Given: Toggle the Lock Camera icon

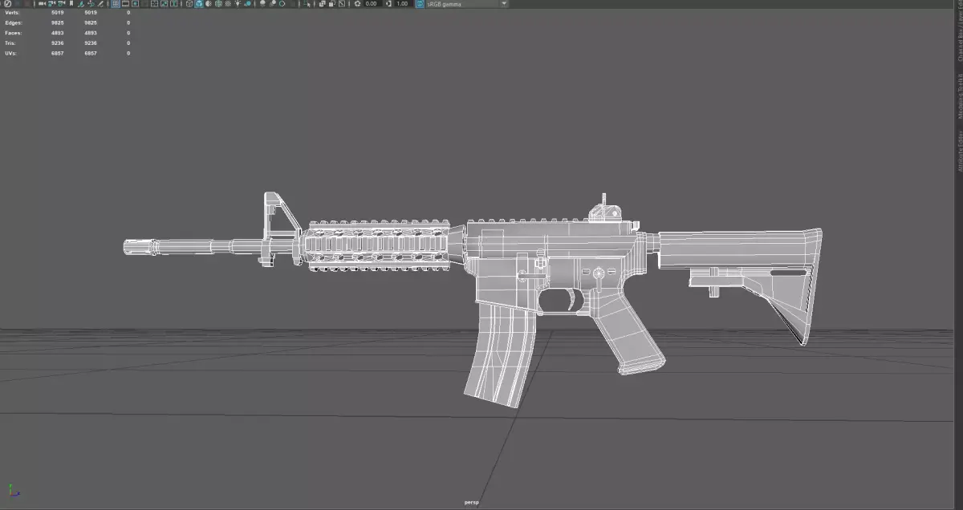Looking at the screenshot, I should coord(51,4).
